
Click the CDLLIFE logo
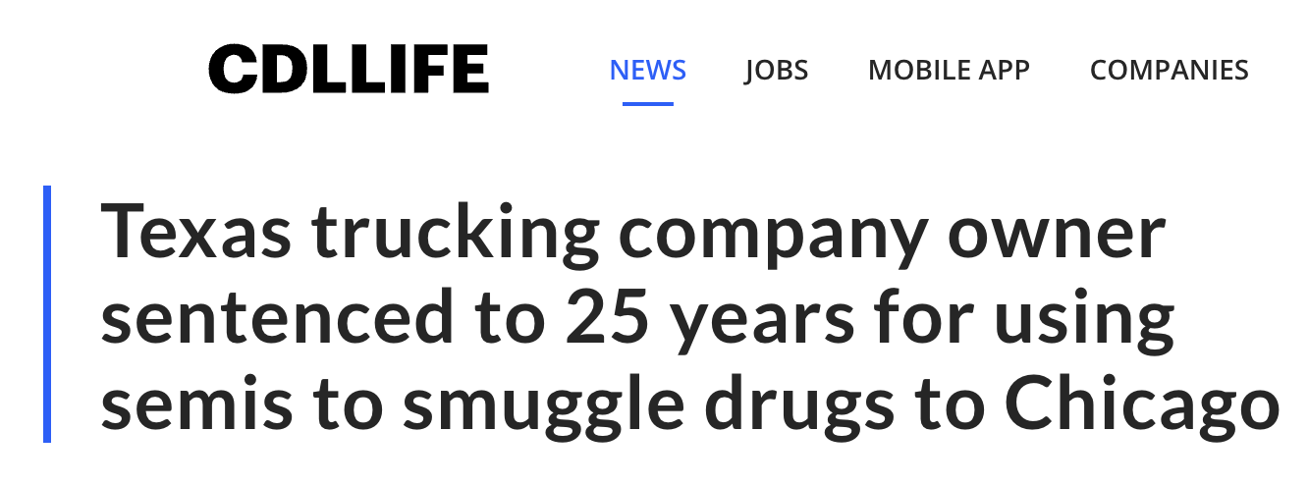(348, 70)
